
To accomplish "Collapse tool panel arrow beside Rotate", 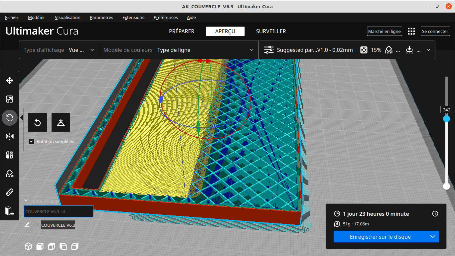I will [x=22, y=118].
